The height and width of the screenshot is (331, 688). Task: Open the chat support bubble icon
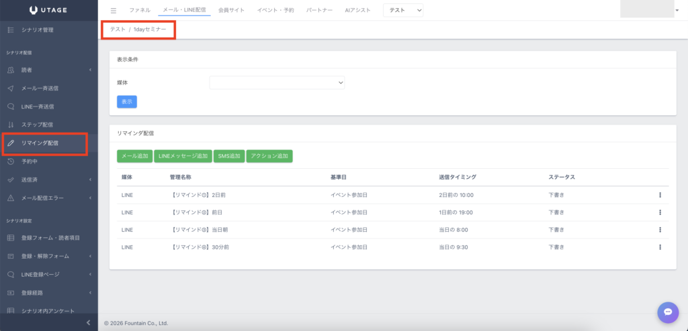coord(667,312)
